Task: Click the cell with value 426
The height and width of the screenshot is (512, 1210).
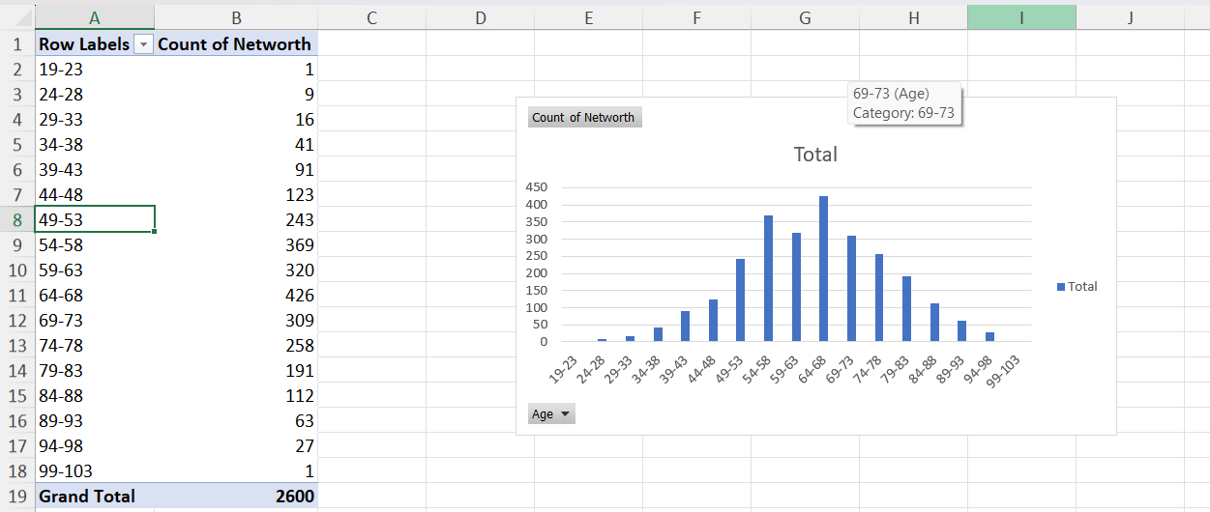Action: [236, 295]
